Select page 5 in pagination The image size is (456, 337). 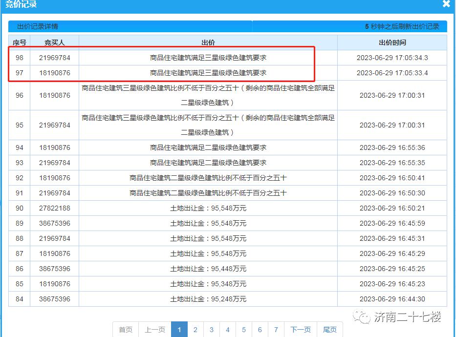tap(244, 330)
